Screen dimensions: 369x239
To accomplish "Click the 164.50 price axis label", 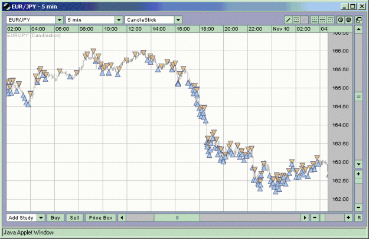I will coord(341,107).
